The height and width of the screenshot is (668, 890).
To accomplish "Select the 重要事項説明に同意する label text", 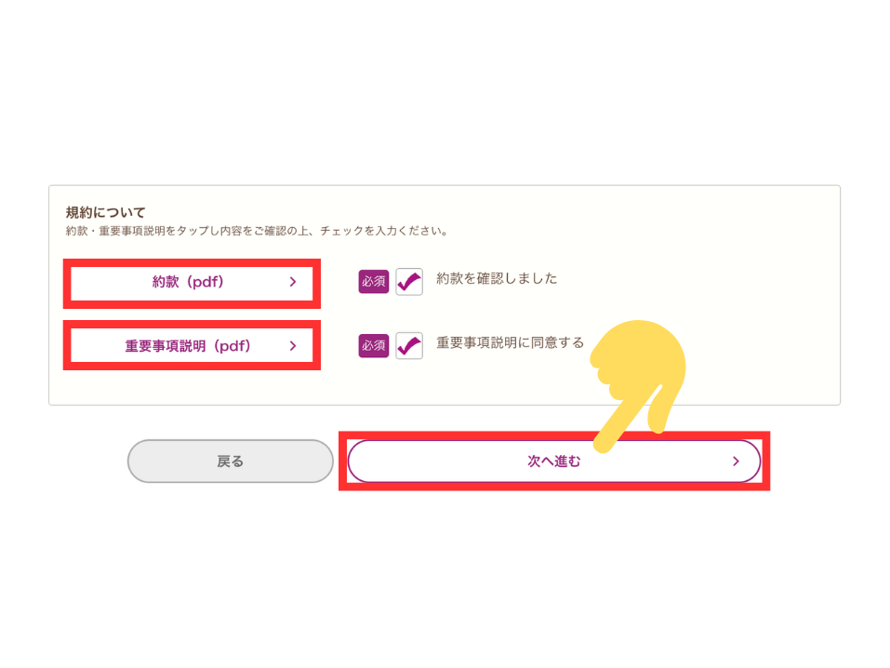I will [x=510, y=342].
